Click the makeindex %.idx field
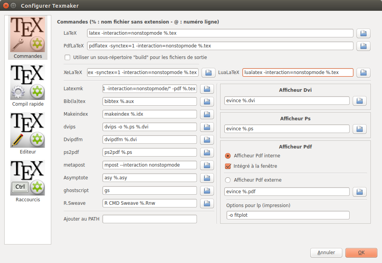Viewport: 382px width, 263px height. 150,114
